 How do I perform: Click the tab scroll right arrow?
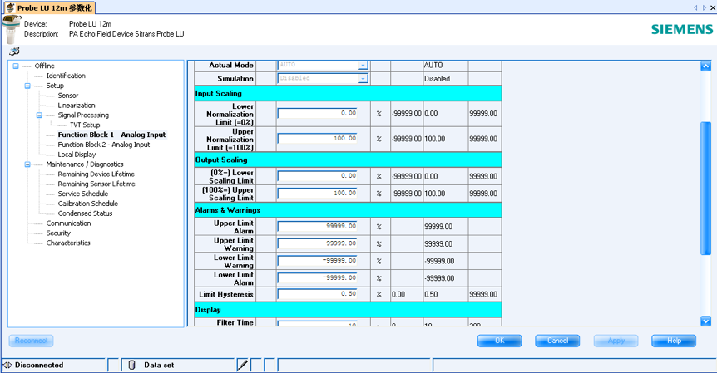pos(705,7)
